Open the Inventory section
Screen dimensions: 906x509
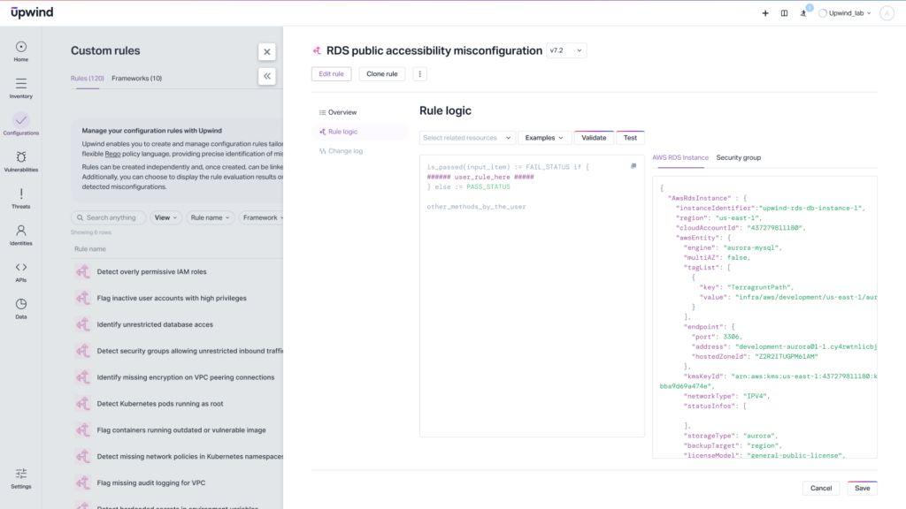21,88
